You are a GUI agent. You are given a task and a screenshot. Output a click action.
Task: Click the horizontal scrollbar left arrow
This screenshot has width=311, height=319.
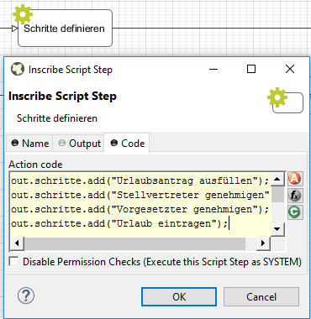click(17, 243)
